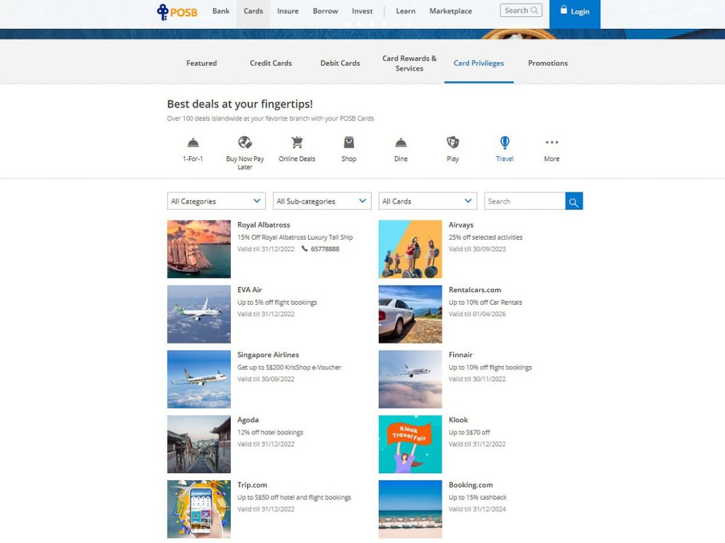The width and height of the screenshot is (725, 543).
Task: Go to the Learn menu
Action: pos(406,11)
